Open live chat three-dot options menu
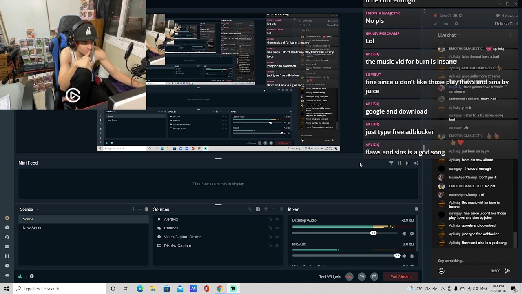522x294 pixels. coord(510,36)
